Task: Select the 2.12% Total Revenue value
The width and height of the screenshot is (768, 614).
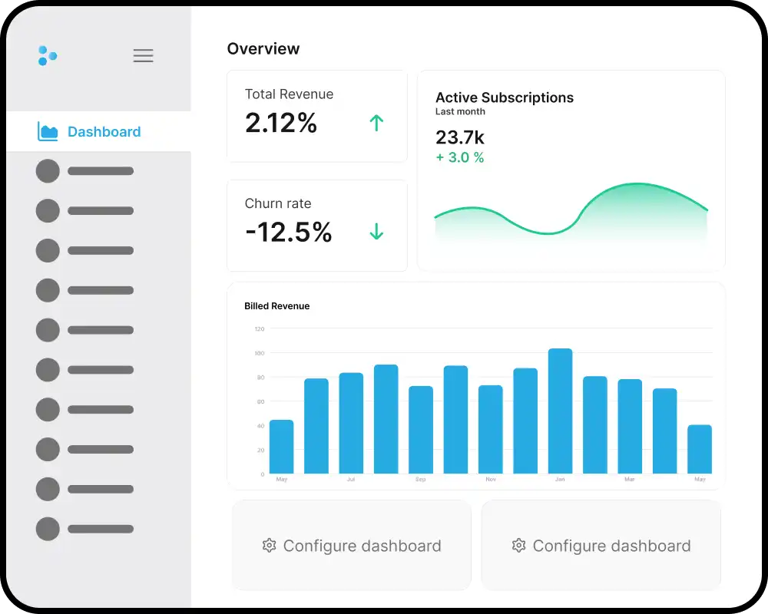Action: pyautogui.click(x=281, y=123)
